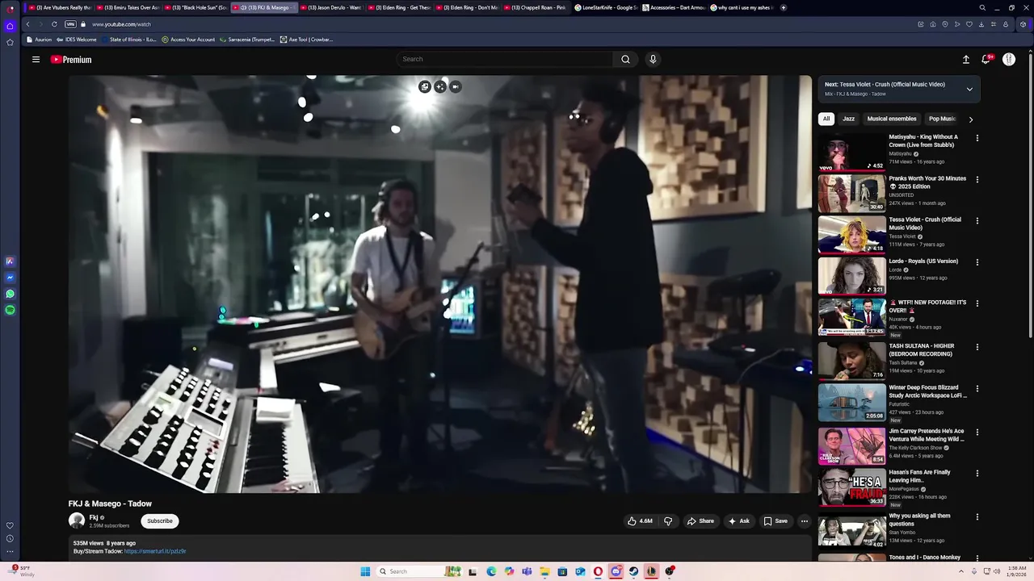Switch to LoneStarKnife Google Search tab
The width and height of the screenshot is (1034, 581).
(x=605, y=7)
